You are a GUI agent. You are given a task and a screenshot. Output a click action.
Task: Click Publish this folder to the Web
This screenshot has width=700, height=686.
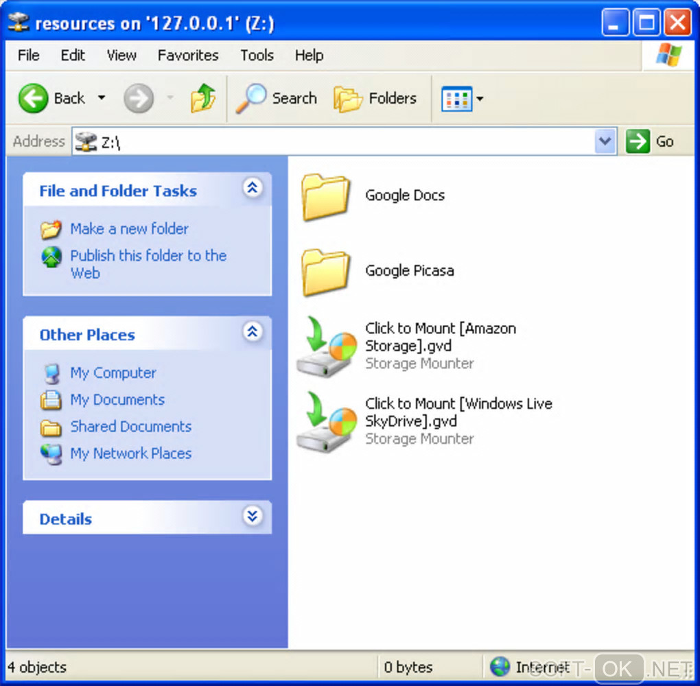[x=148, y=264]
